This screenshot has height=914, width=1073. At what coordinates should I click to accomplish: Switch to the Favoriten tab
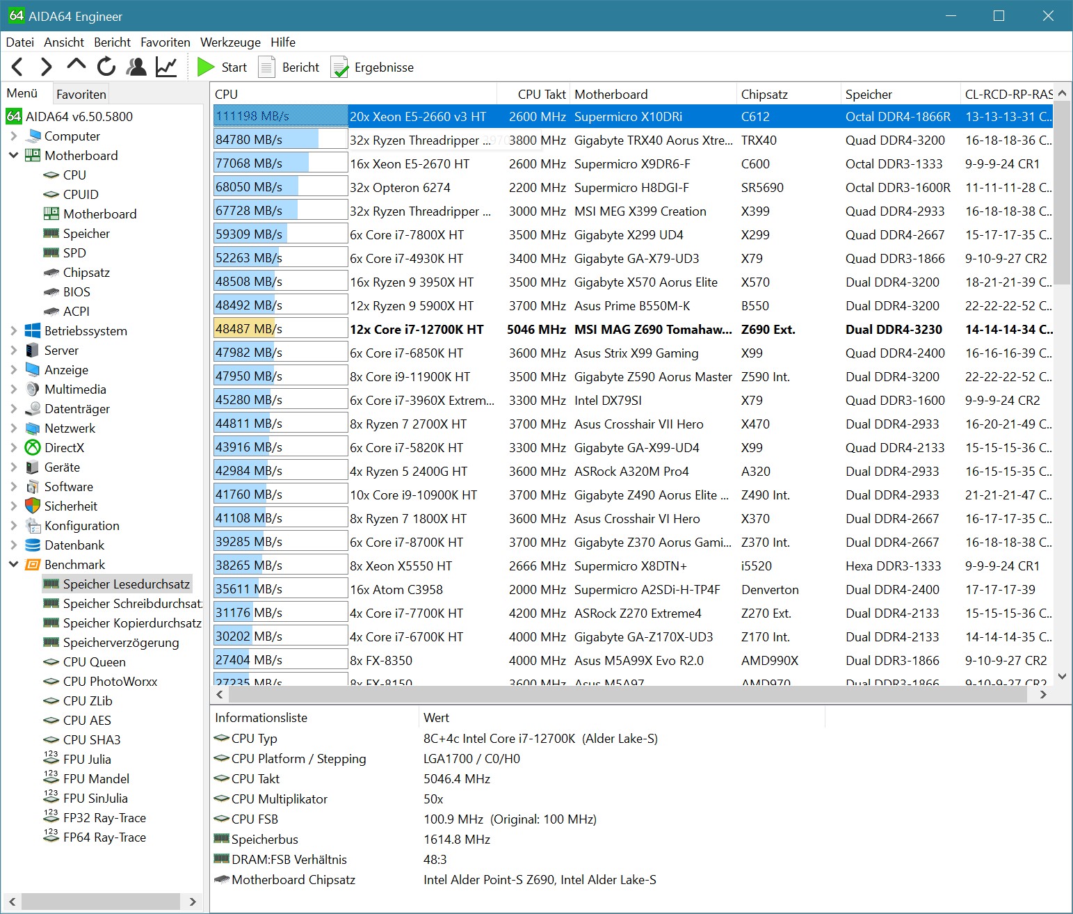[81, 94]
